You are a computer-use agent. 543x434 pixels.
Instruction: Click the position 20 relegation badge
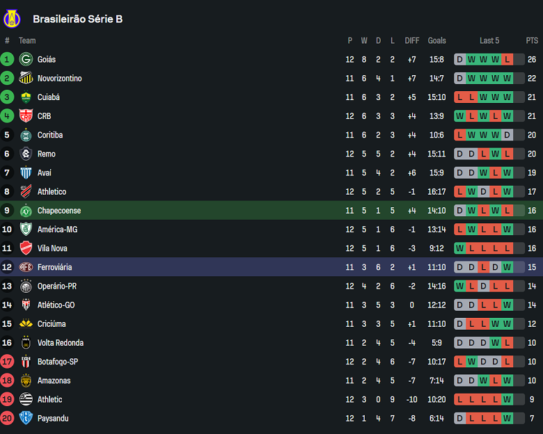[7, 418]
